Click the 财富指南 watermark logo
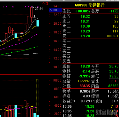Image resolution: width=119 pixels, height=117 pixels. tap(107, 112)
